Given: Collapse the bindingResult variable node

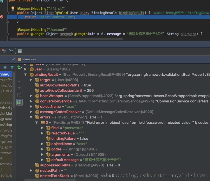Looking at the screenshot, I should (x=26, y=75).
